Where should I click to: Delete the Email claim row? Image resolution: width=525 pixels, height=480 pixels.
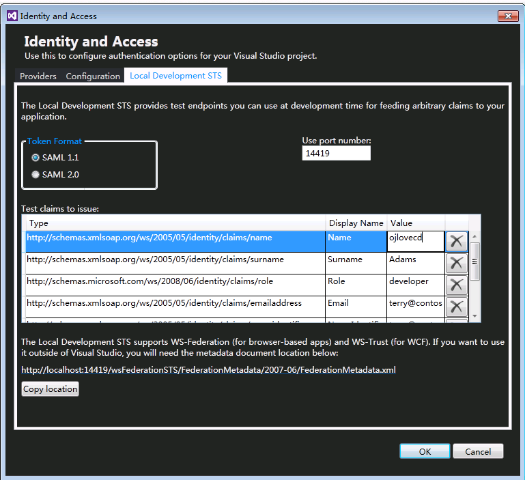point(456,307)
